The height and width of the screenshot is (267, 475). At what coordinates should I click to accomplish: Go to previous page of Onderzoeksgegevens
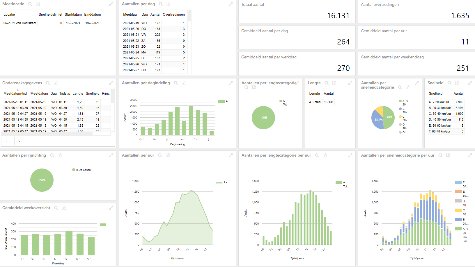tap(6, 141)
